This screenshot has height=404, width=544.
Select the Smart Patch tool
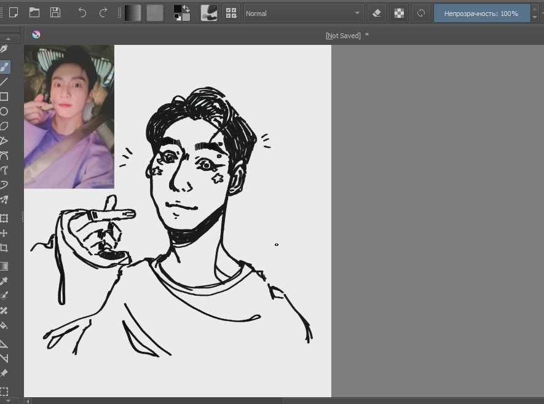tap(4, 311)
